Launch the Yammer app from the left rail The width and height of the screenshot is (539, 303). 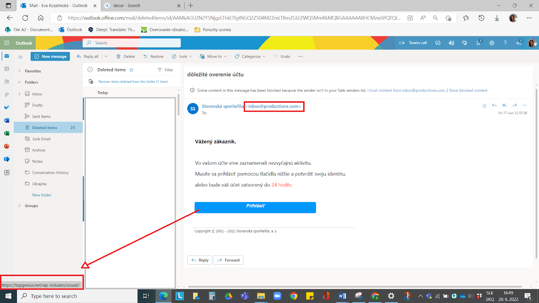(x=7, y=159)
